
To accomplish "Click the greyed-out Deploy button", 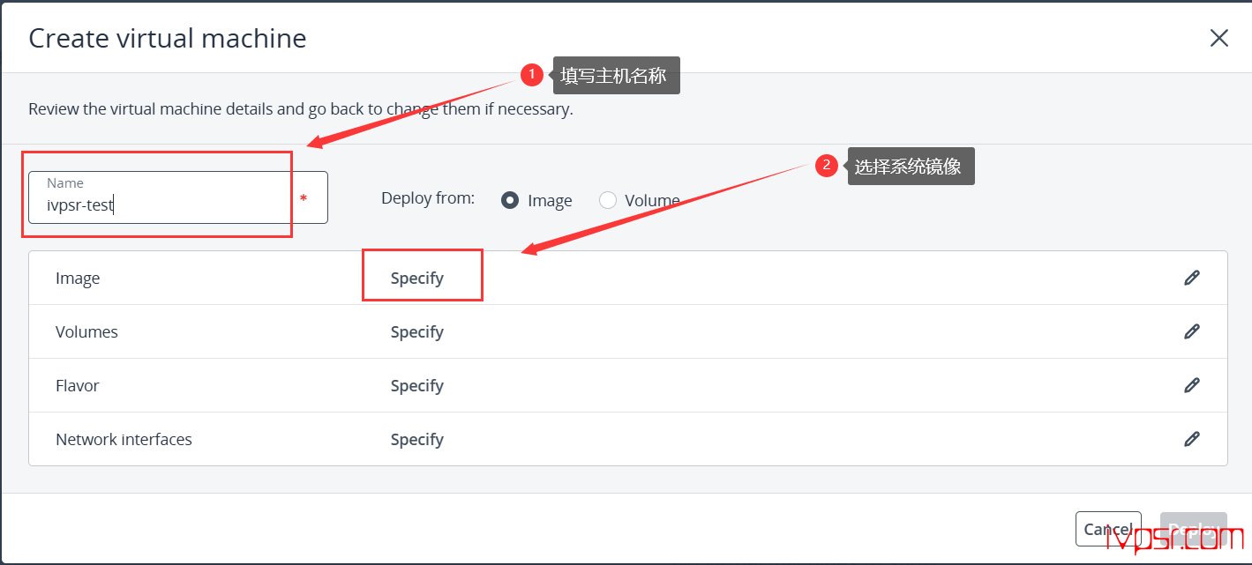I will [x=1193, y=529].
